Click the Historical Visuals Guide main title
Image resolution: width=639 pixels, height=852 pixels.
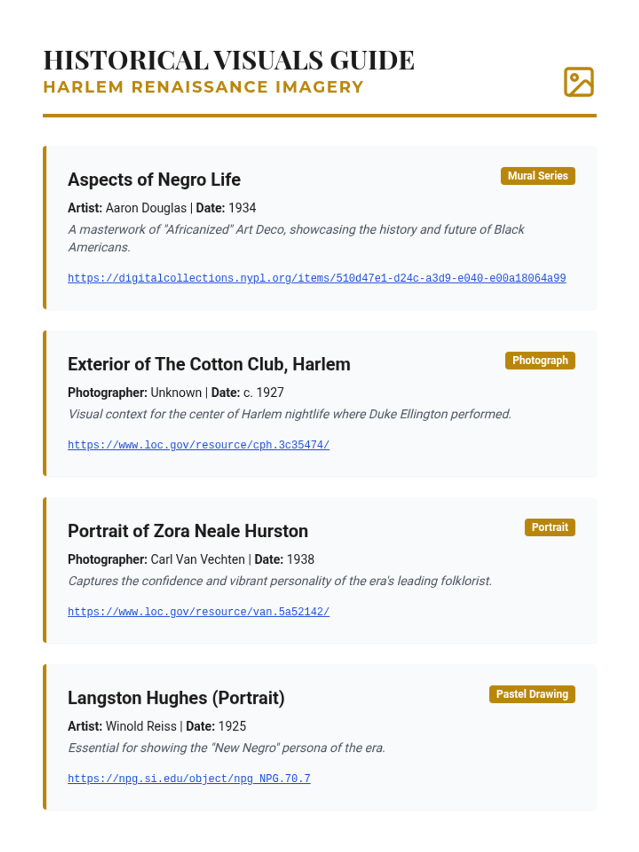tap(228, 60)
